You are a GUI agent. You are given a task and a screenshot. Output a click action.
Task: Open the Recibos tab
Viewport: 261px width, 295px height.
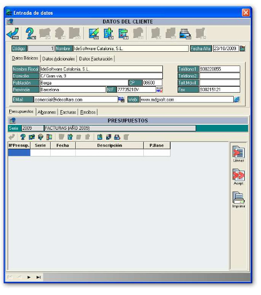coord(88,112)
